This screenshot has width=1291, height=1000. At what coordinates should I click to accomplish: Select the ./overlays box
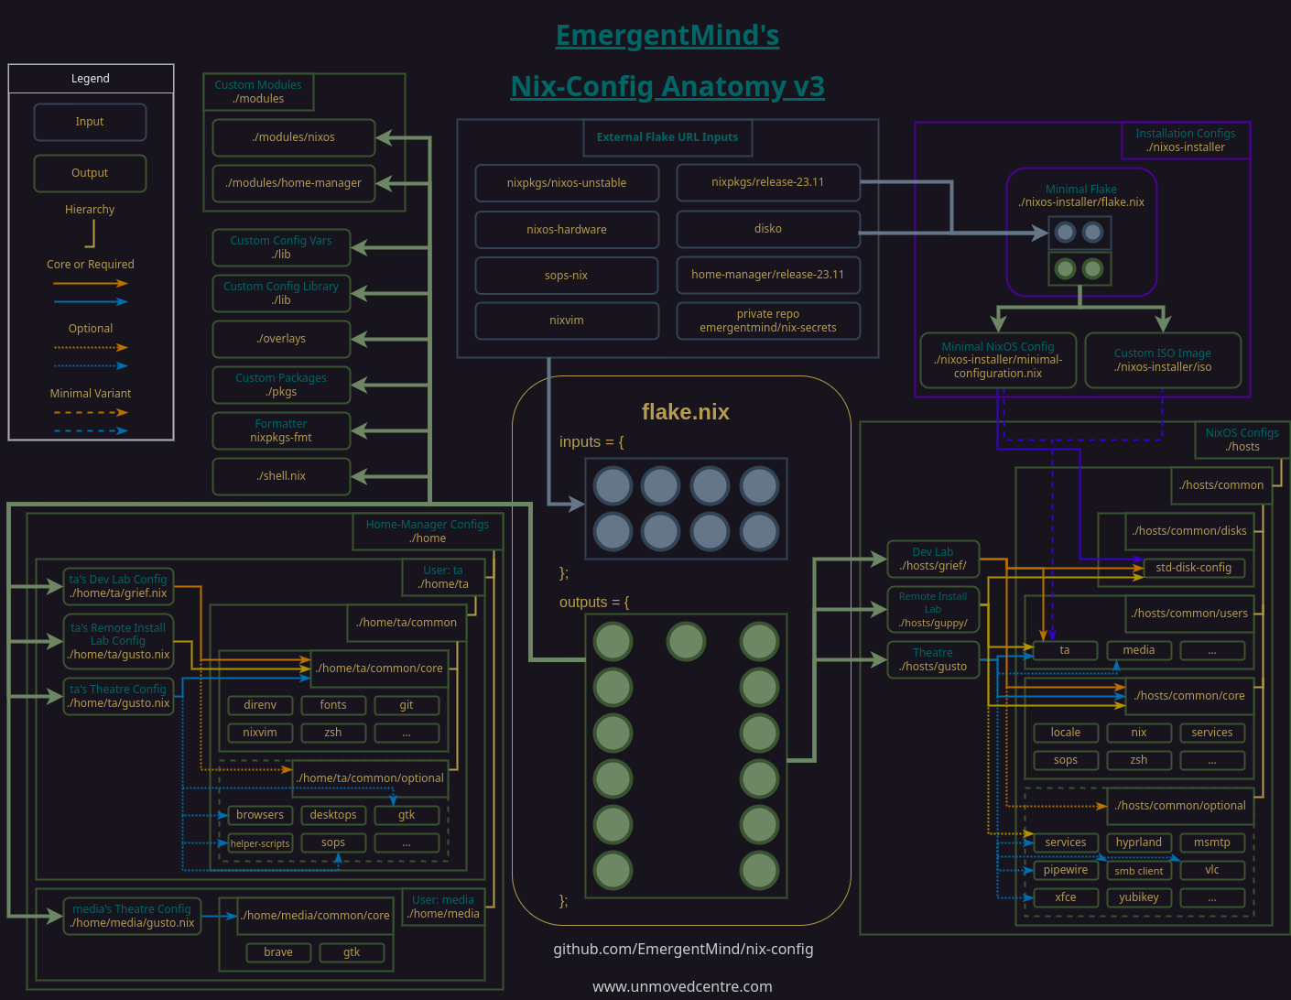tap(281, 339)
